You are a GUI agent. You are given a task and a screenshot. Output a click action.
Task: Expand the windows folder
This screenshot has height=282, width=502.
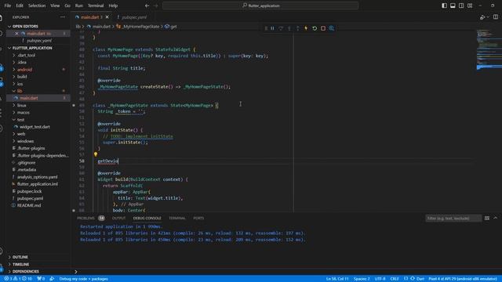pos(26,141)
